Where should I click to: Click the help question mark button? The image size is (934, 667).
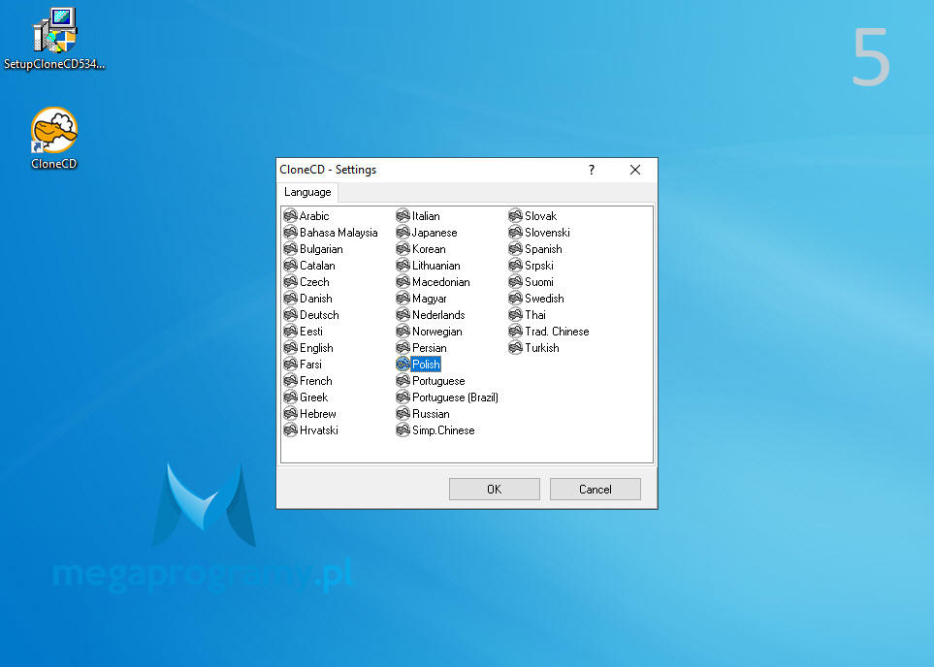pyautogui.click(x=592, y=170)
